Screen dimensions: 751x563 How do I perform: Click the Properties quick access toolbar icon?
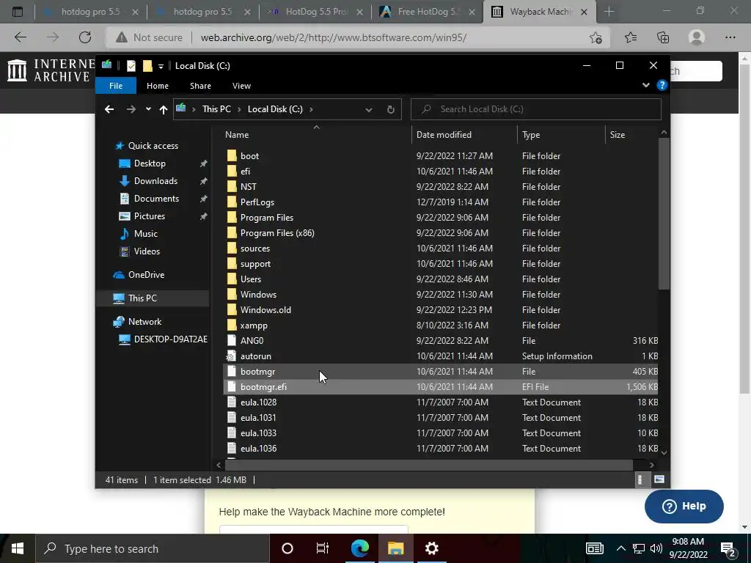pyautogui.click(x=131, y=65)
